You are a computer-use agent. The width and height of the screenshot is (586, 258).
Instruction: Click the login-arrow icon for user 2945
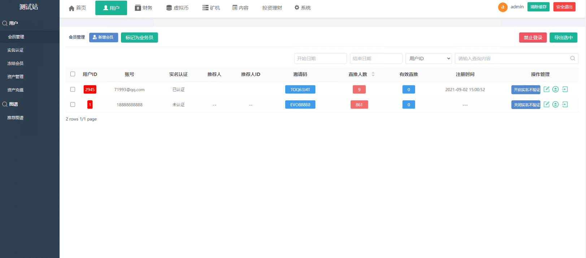[565, 89]
